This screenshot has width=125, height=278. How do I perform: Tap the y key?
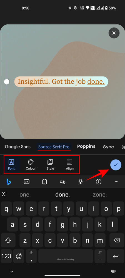pyautogui.click(x=69, y=209)
